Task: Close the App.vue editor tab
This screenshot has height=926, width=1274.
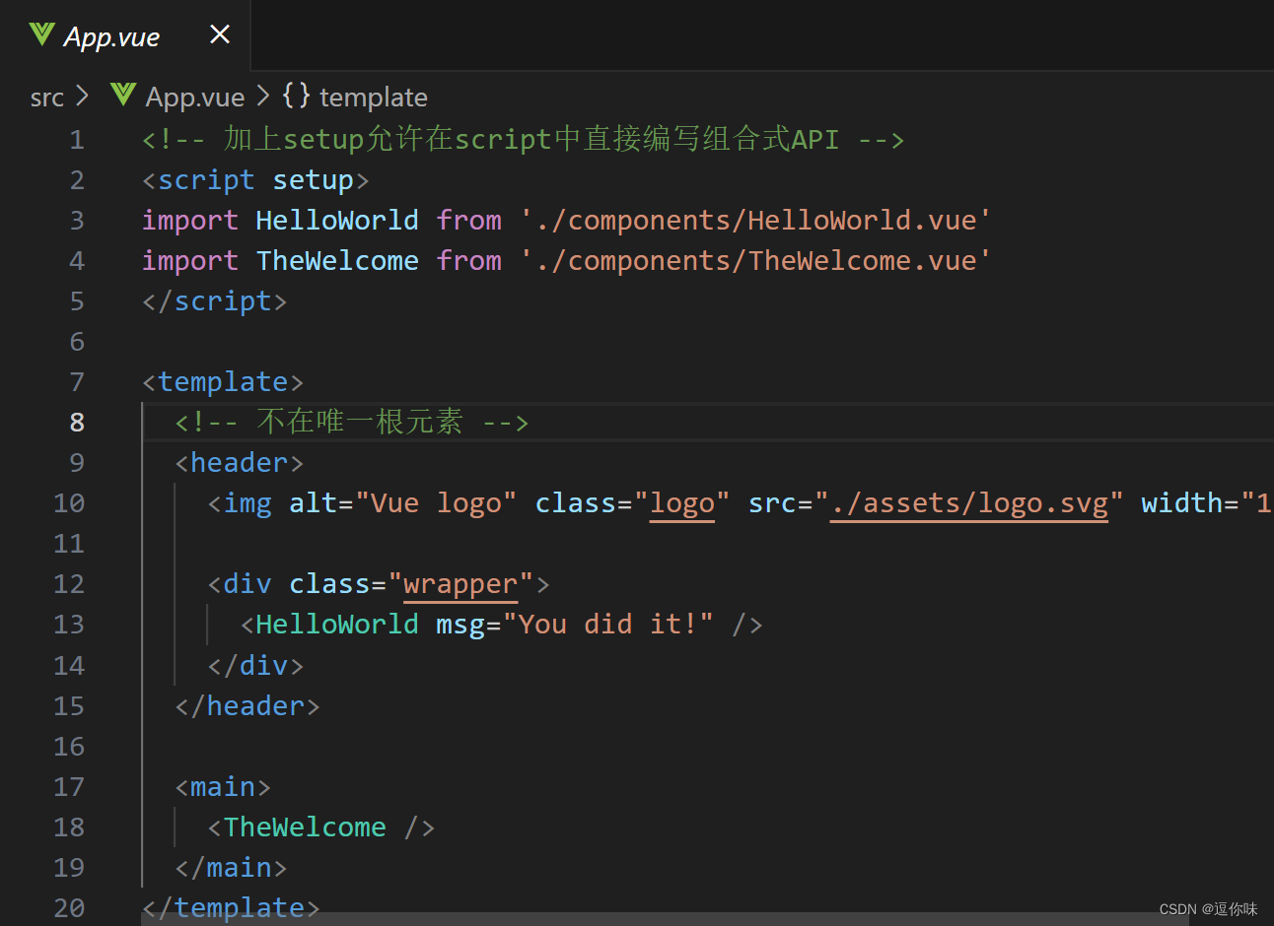Action: coord(219,33)
